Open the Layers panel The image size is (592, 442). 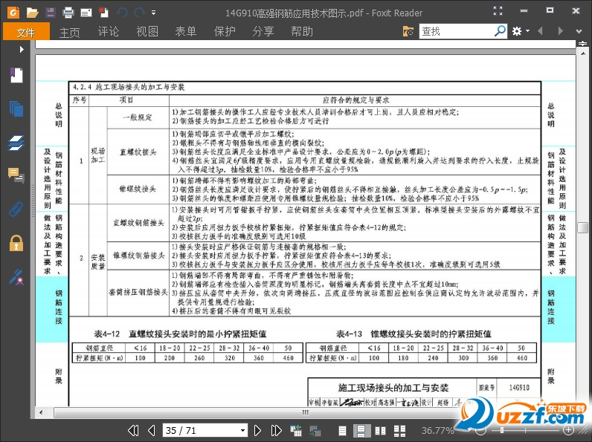point(16,143)
